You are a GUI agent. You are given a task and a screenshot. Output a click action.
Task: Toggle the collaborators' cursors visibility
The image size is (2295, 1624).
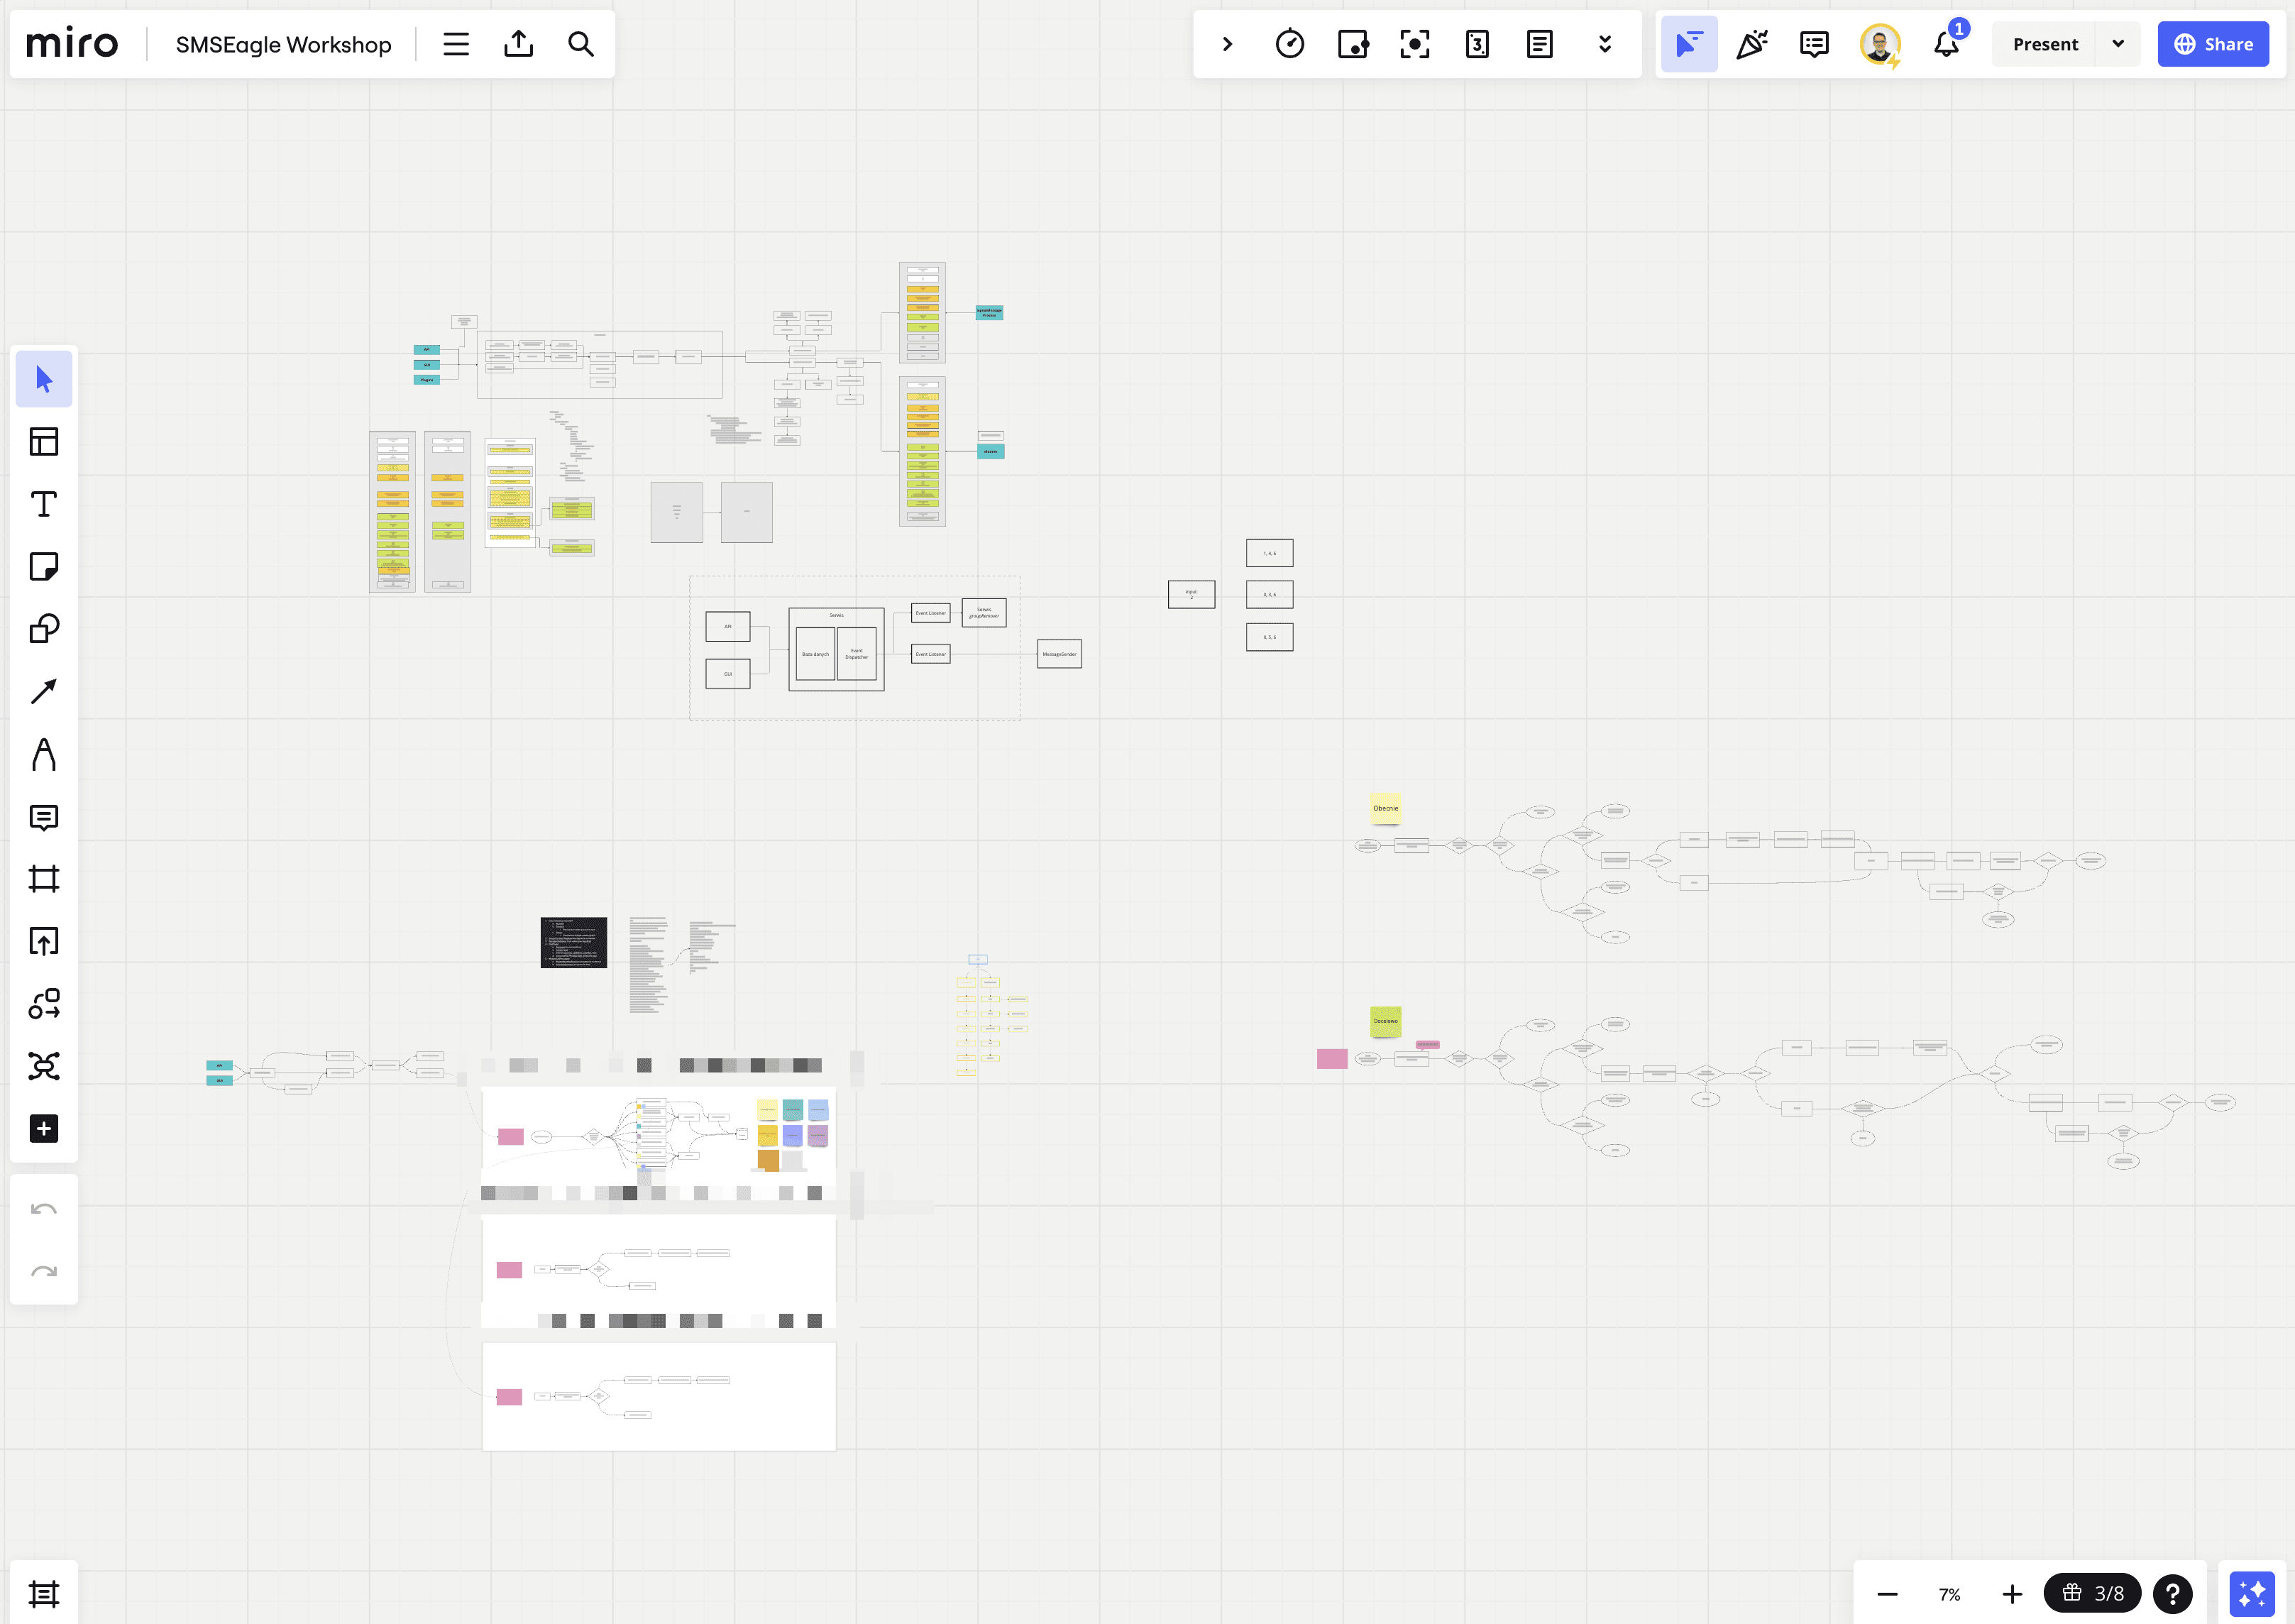point(1688,44)
